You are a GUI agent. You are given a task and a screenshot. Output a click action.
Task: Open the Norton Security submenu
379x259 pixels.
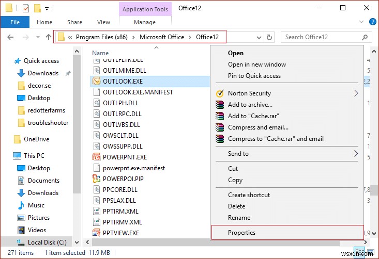coord(286,93)
